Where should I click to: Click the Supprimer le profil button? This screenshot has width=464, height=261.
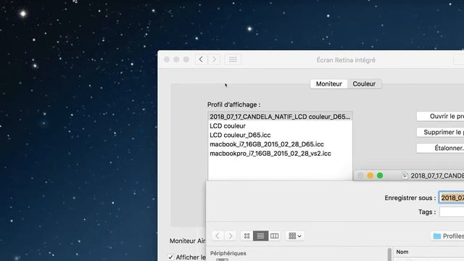click(x=440, y=132)
